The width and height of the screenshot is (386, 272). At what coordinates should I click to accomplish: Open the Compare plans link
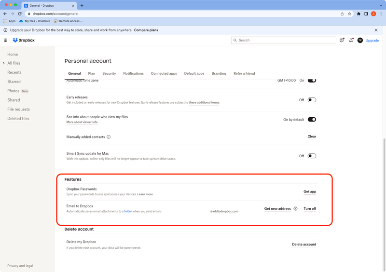[x=146, y=30]
